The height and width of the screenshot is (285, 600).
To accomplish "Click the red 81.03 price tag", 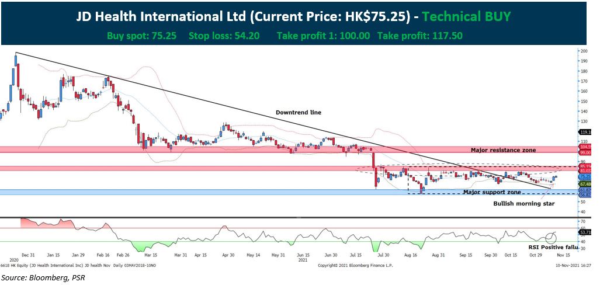I will coord(585,170).
